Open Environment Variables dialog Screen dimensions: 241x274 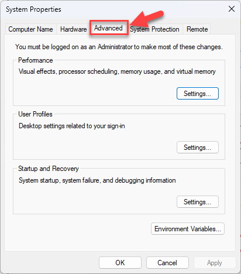[x=188, y=229]
